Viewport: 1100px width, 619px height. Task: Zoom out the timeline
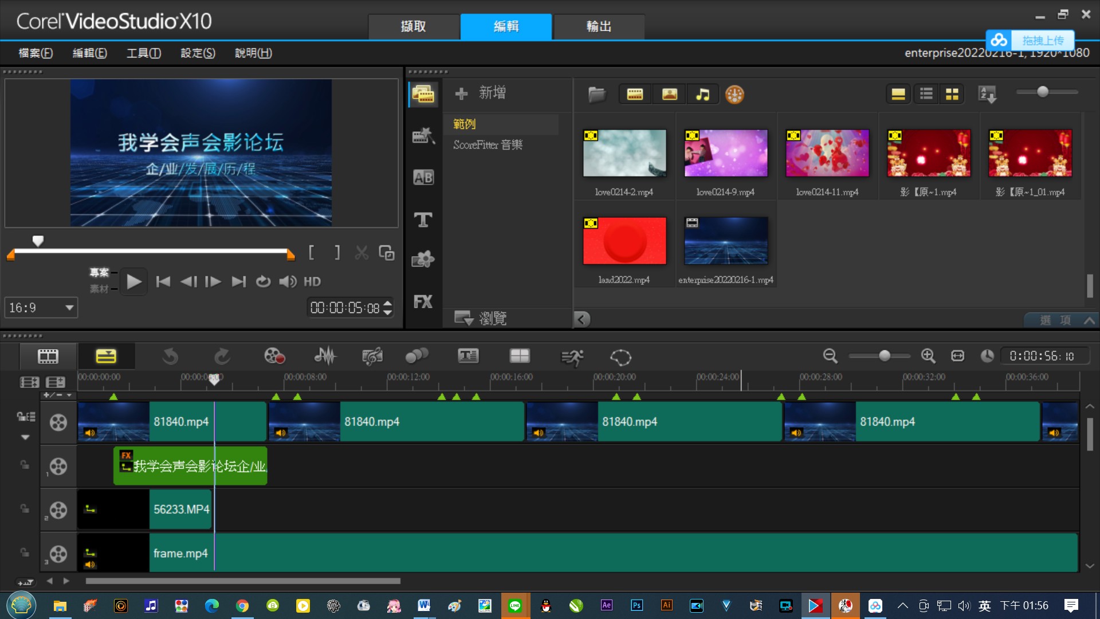[x=830, y=356]
